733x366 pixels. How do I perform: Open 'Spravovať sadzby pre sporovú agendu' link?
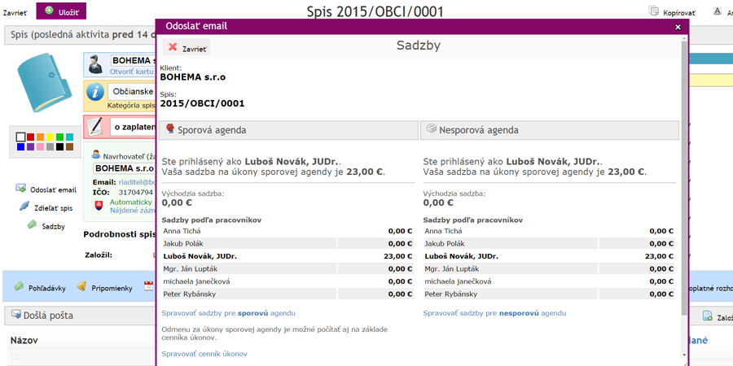click(x=228, y=313)
